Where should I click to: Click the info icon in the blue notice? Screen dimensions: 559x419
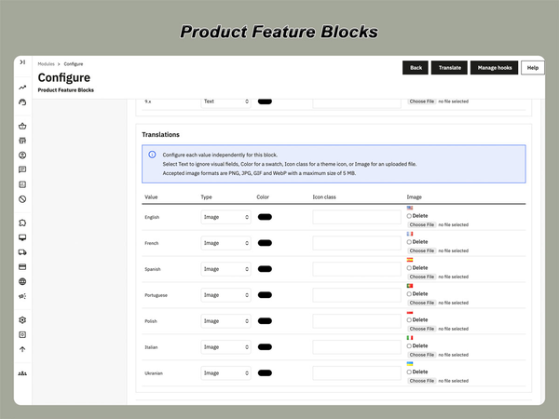click(x=152, y=155)
